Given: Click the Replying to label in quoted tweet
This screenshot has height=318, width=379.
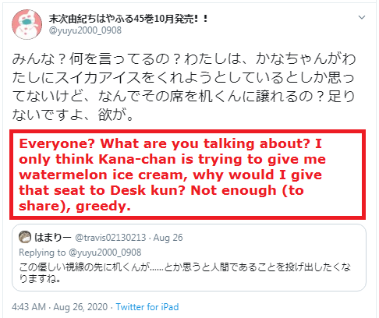Looking at the screenshot, I should (x=42, y=253).
